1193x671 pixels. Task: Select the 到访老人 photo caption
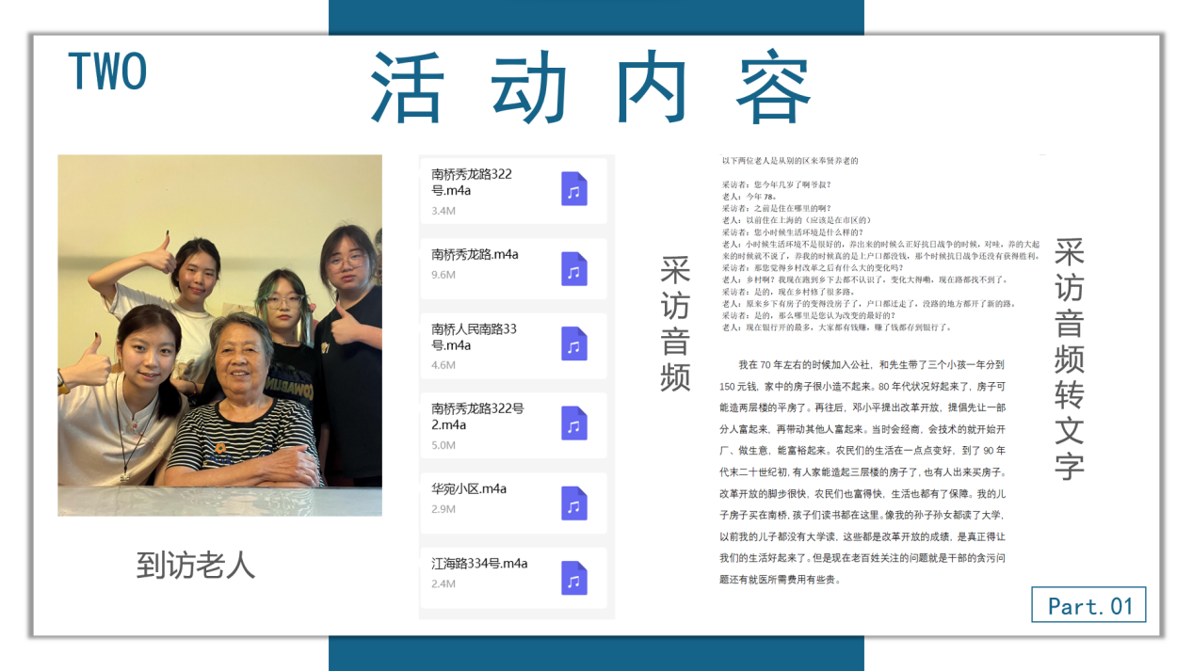[x=196, y=565]
